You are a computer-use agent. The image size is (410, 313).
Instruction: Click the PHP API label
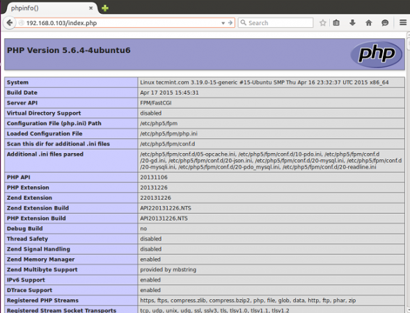pos(18,177)
